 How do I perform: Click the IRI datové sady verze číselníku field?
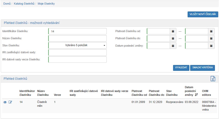pyautogui.click(x=77, y=60)
